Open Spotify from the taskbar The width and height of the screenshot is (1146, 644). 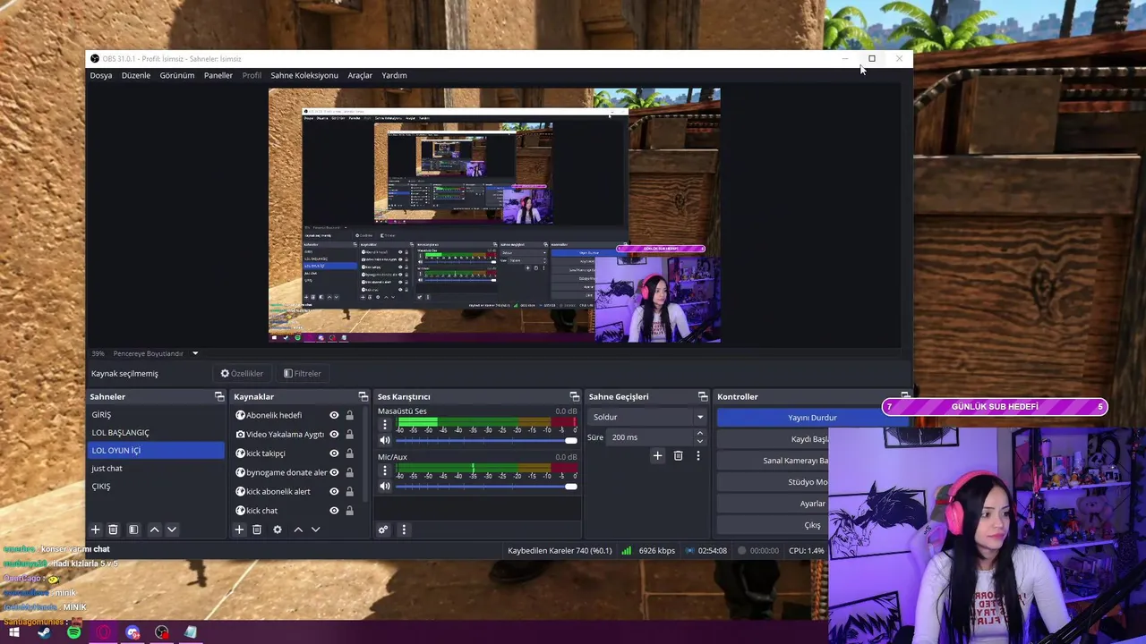click(x=74, y=632)
